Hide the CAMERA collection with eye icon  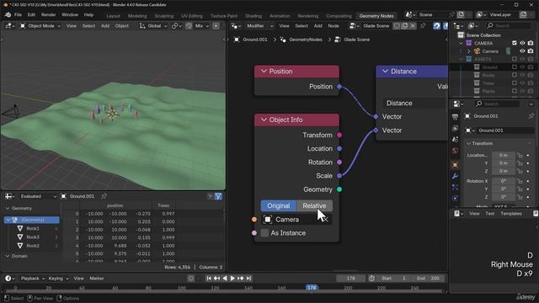[522, 43]
